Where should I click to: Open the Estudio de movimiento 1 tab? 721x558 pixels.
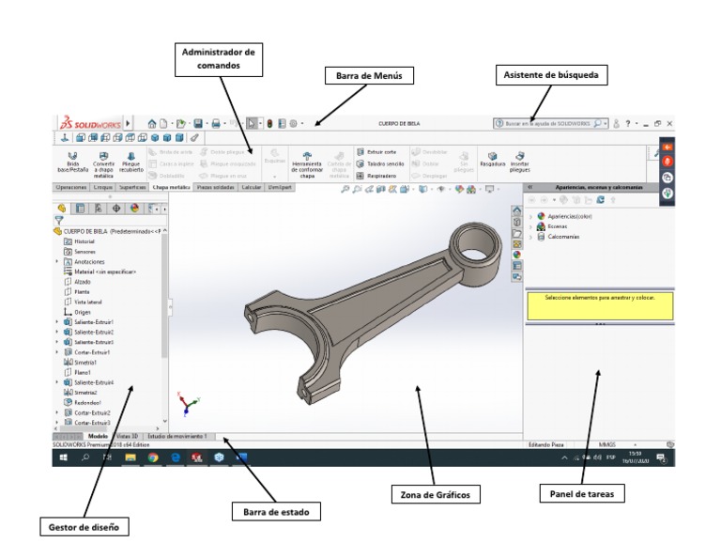pos(177,436)
